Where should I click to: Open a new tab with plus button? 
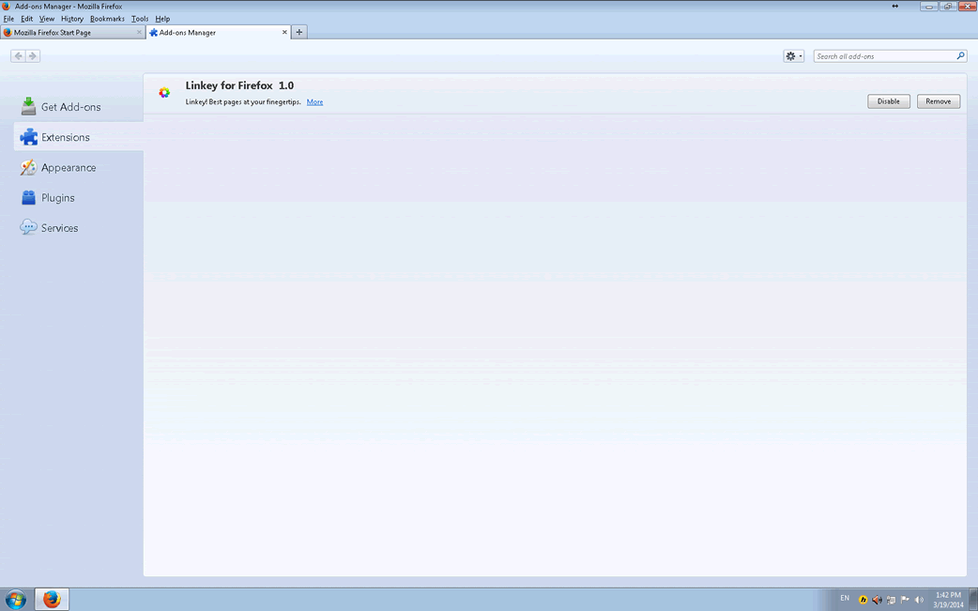point(299,32)
